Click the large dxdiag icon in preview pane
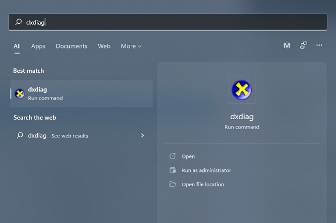This screenshot has width=336, height=223. point(242,90)
